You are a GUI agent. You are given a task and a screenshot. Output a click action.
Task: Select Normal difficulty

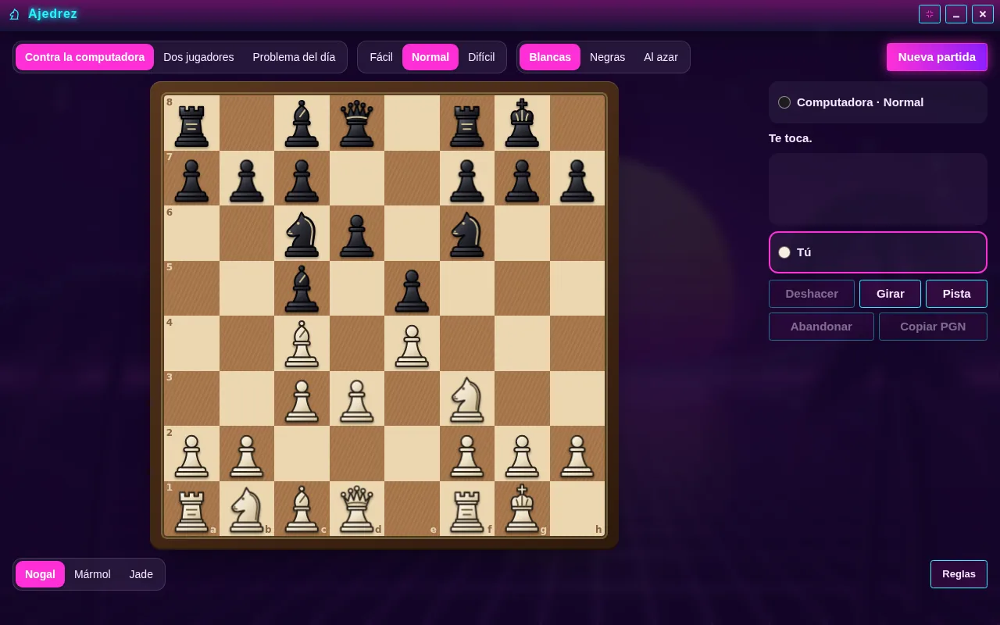(x=430, y=57)
